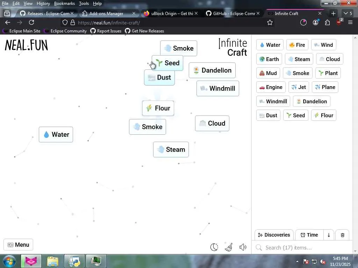
Task: Reverse sort order down arrow
Action: click(x=329, y=235)
